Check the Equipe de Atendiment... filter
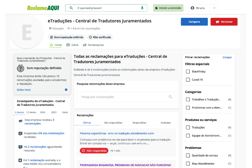The width and height of the screenshot is (252, 168). [188, 136]
